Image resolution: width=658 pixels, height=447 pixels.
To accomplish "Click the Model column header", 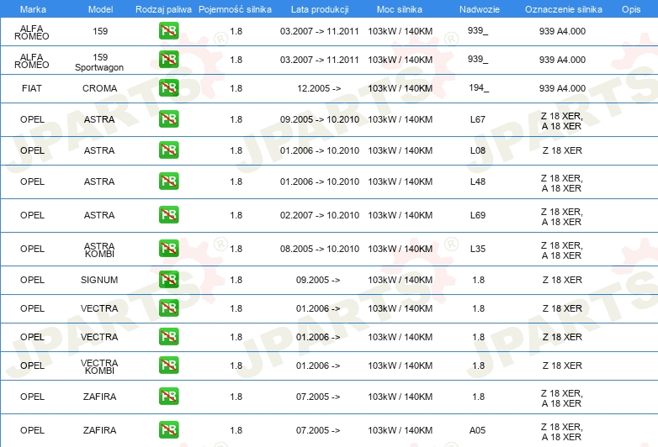I will pyautogui.click(x=100, y=9).
